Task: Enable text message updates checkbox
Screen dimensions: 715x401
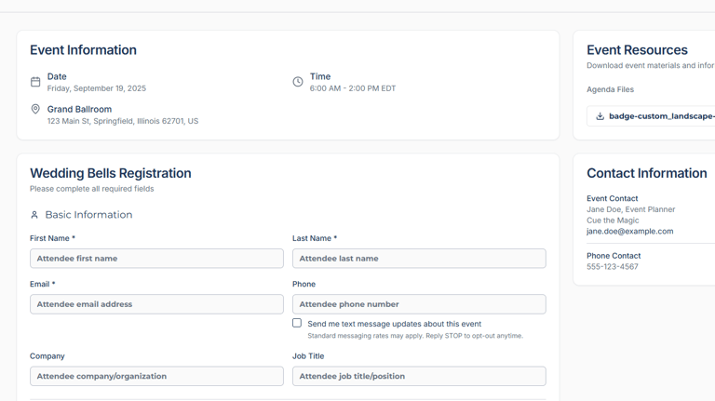Action: [x=297, y=323]
